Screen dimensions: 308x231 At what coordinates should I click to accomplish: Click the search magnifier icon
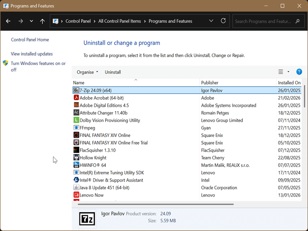[298, 21]
